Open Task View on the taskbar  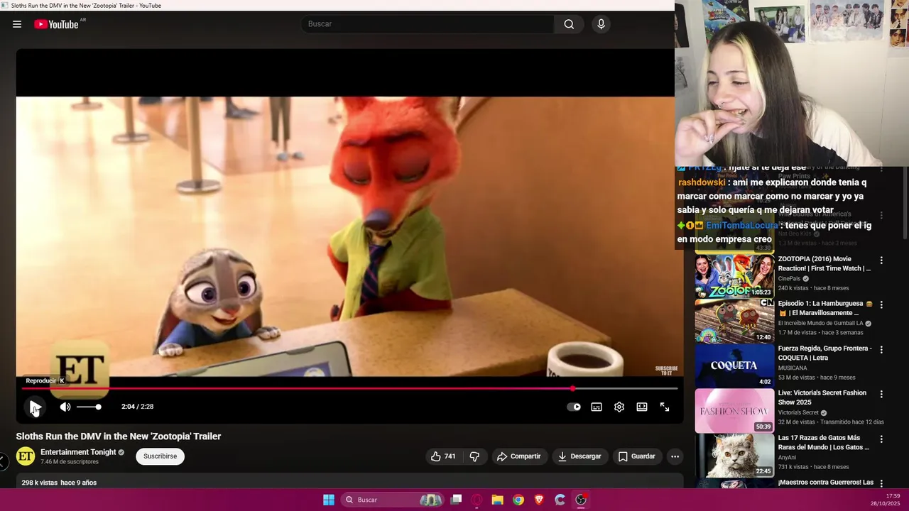click(x=457, y=500)
